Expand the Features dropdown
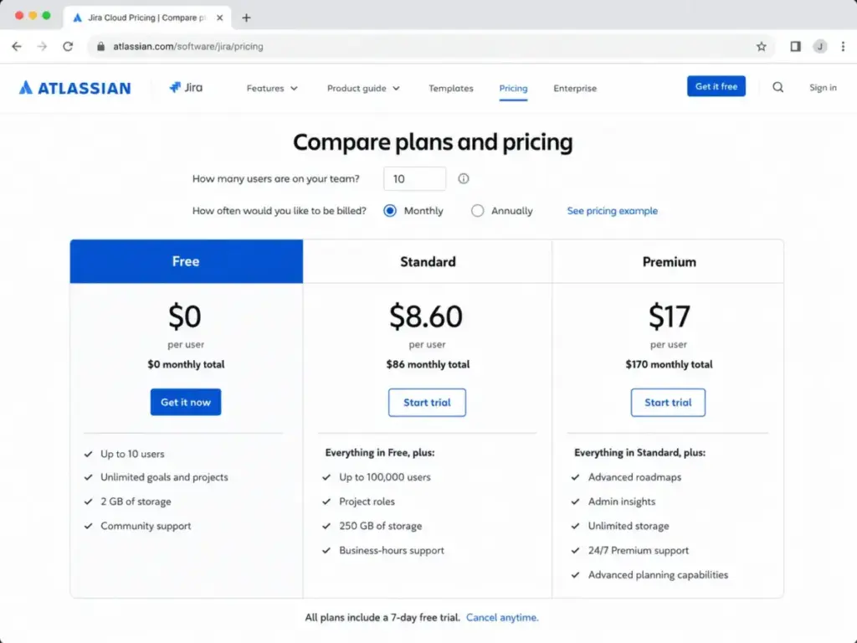The width and height of the screenshot is (857, 643). pyautogui.click(x=272, y=88)
